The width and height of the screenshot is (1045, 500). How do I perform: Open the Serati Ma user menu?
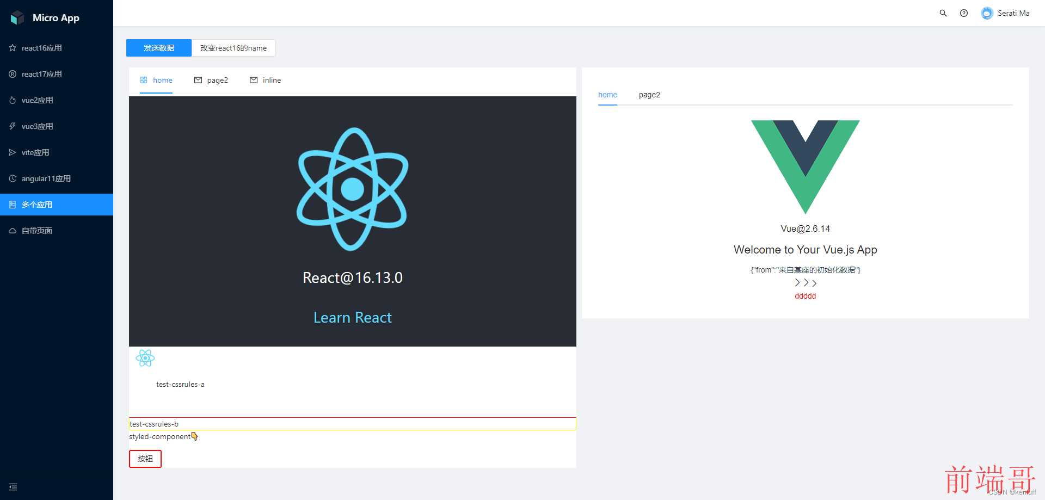click(1005, 13)
